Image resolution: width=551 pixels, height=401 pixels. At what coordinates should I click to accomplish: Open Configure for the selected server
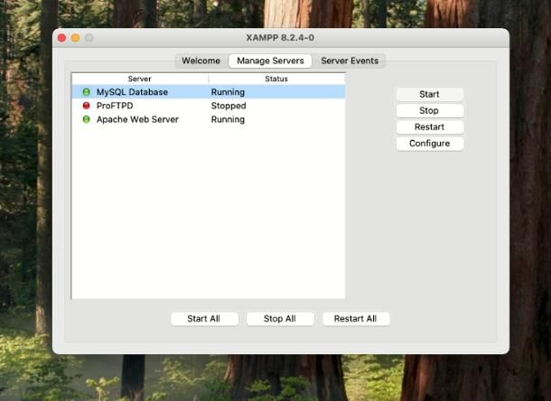click(x=429, y=144)
